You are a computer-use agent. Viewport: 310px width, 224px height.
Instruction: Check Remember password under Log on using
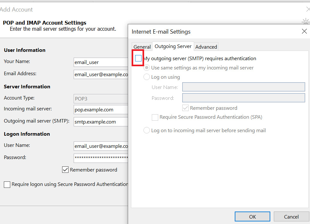tap(185, 108)
